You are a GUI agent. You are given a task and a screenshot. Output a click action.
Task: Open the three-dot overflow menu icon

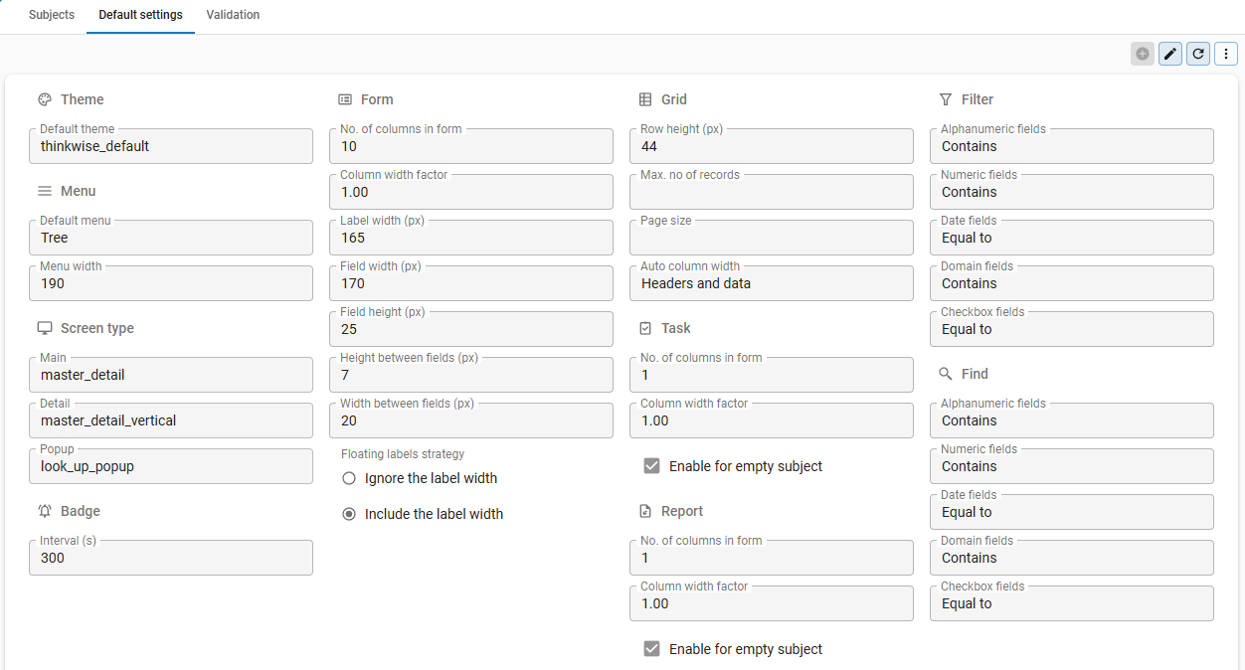tap(1225, 54)
